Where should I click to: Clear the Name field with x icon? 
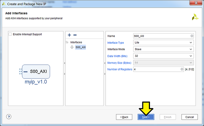pos(192,36)
